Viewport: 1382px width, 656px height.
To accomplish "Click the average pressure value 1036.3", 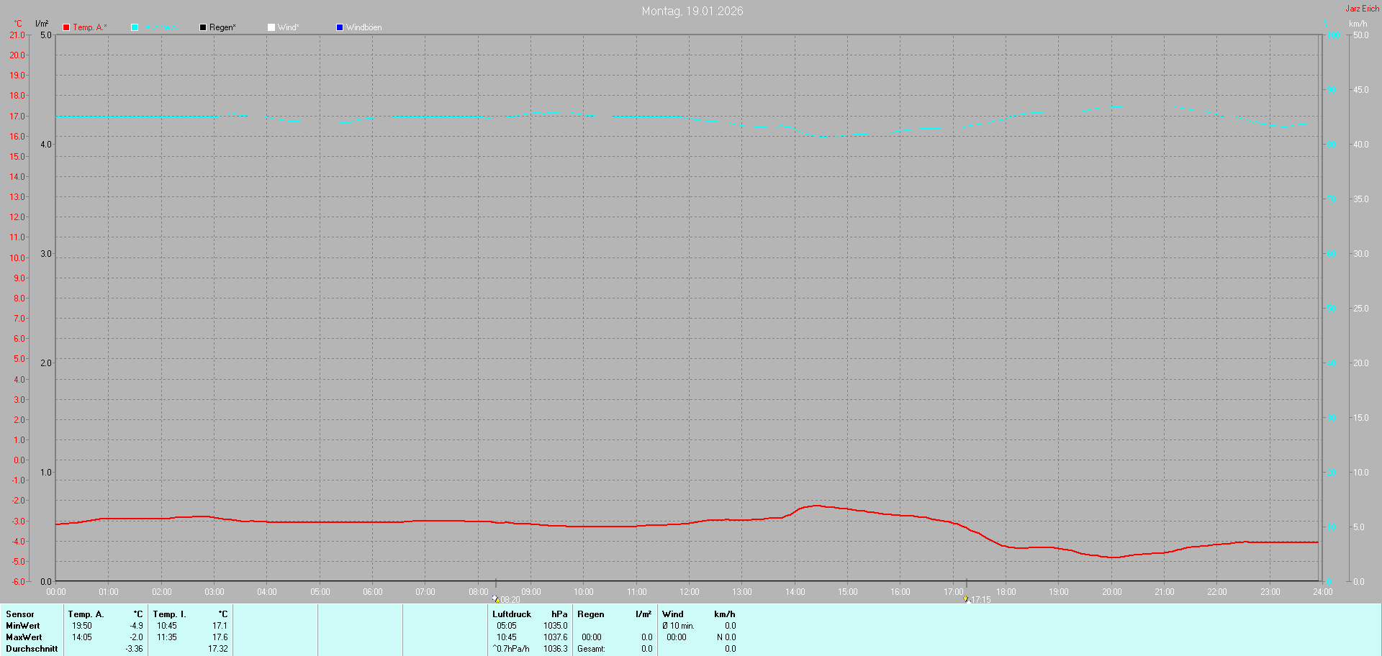I will (556, 649).
